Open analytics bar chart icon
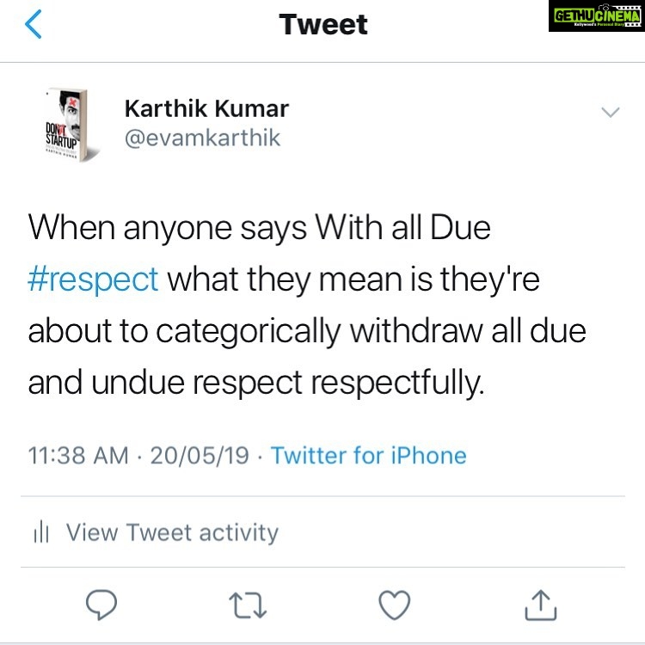645x645 pixels. (x=41, y=531)
